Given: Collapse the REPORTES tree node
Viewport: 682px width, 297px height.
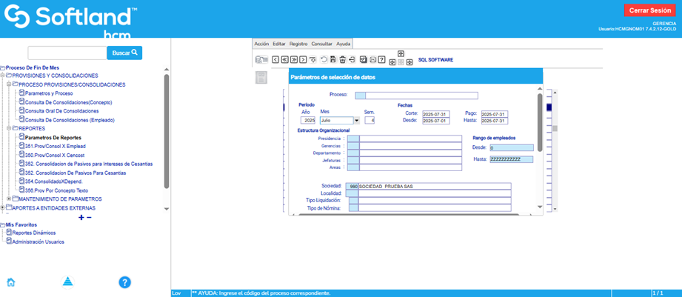Looking at the screenshot, I should [8, 128].
